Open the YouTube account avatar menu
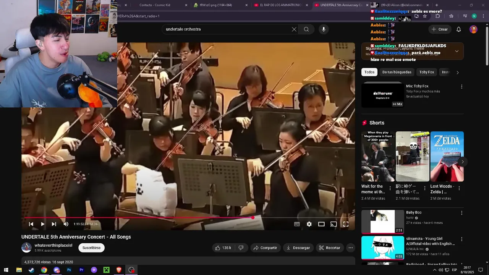The width and height of the screenshot is (489, 275). (x=473, y=29)
